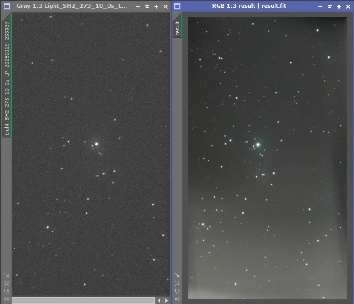Click the circular target icon in the Gray window's sidebar
Screen dimensions: 354x304
(7, 299)
